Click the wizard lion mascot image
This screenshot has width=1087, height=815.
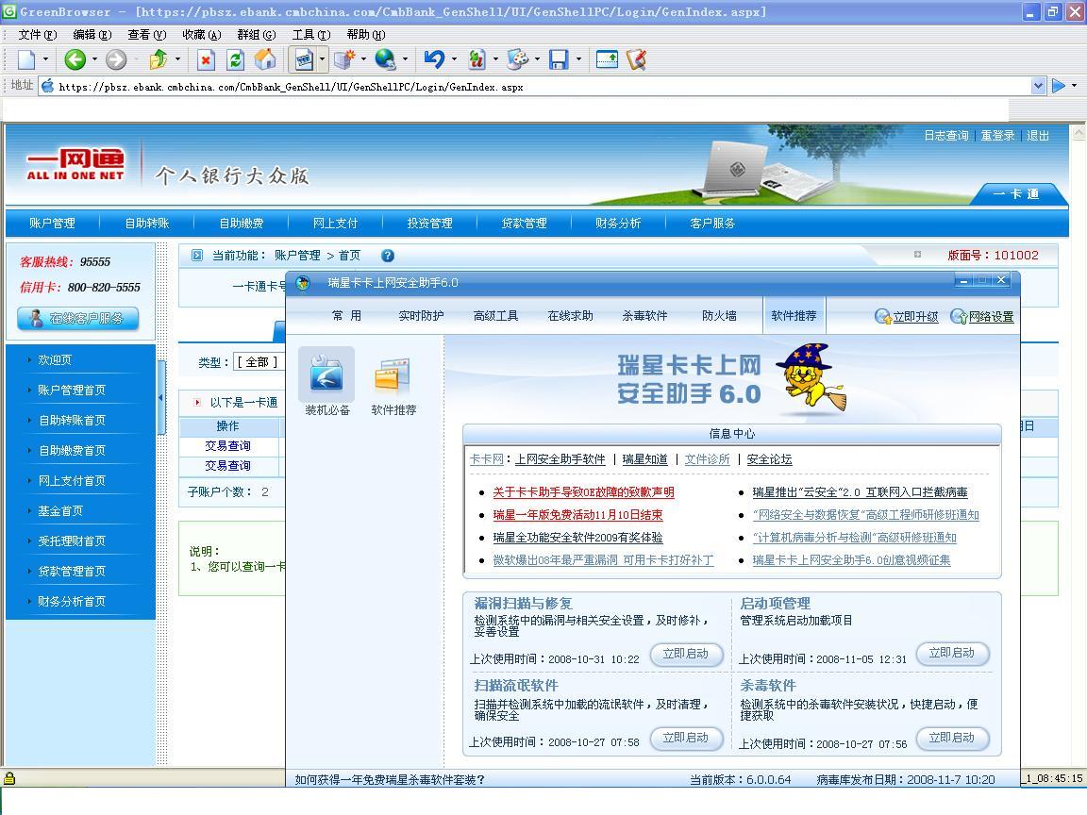tap(811, 377)
